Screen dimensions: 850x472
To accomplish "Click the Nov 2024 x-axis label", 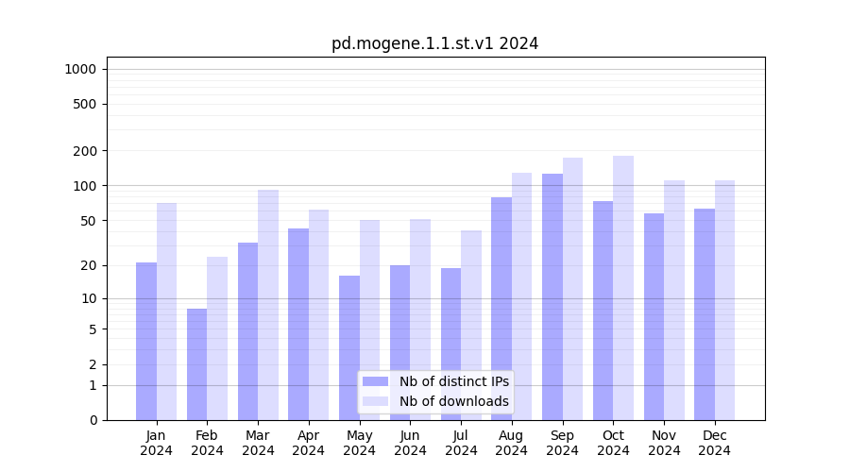I will coord(664,443).
